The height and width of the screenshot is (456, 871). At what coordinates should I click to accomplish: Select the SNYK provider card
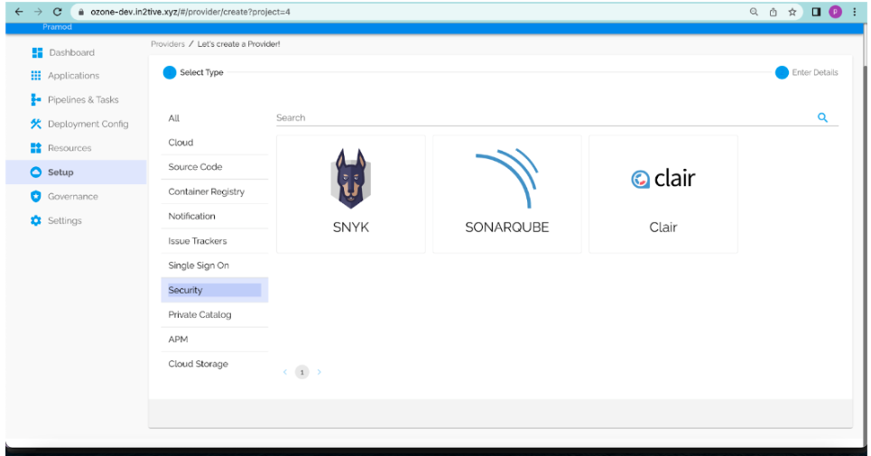(351, 194)
